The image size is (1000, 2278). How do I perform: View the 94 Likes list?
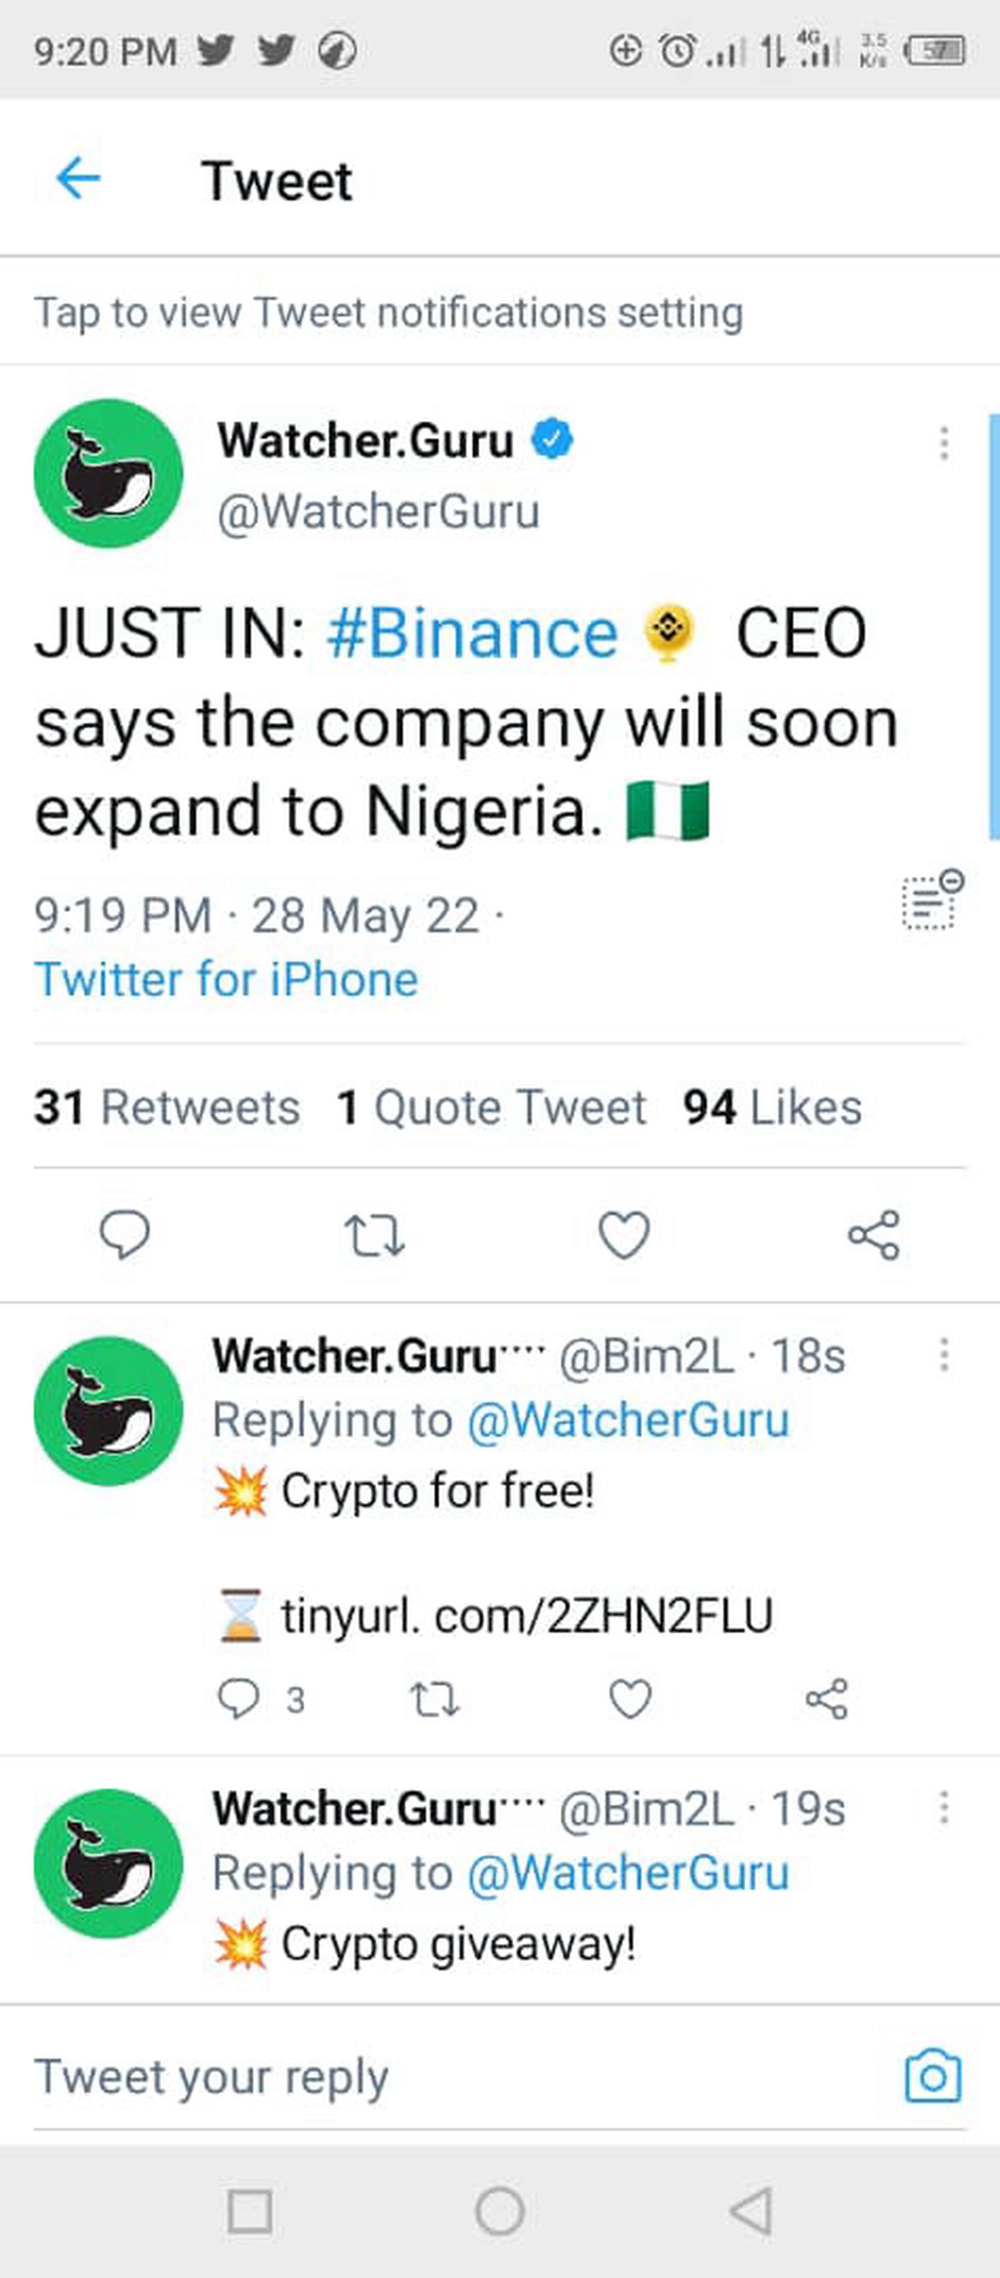772,1107
